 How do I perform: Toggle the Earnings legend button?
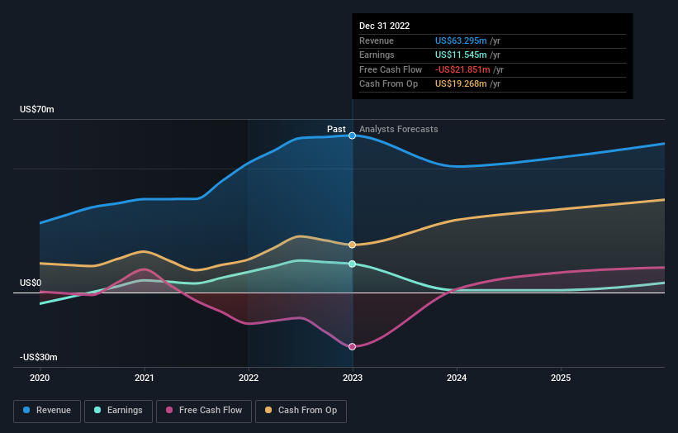tap(118, 411)
